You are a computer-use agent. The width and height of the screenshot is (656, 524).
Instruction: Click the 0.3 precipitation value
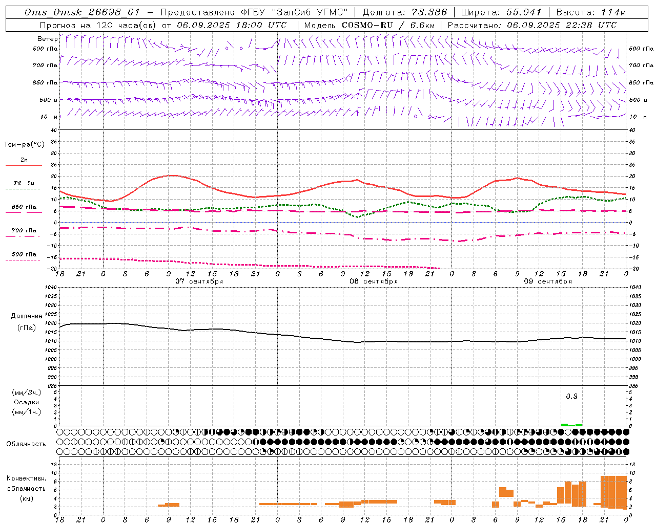click(x=571, y=396)
